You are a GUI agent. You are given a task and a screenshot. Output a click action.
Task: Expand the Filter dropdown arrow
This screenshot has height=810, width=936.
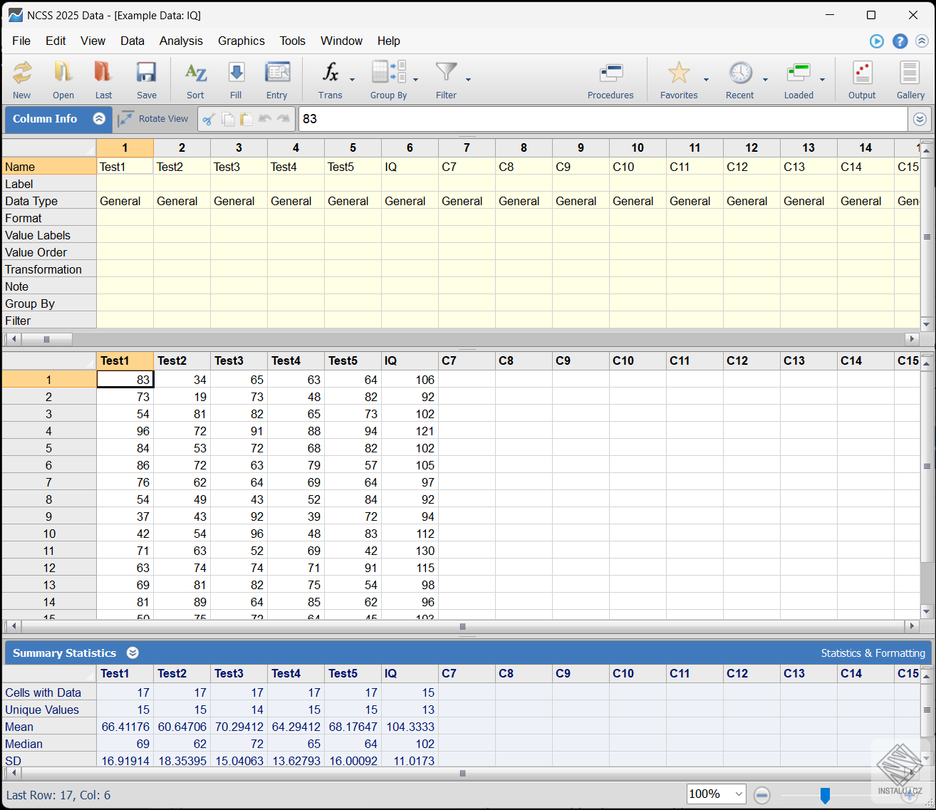pyautogui.click(x=468, y=80)
